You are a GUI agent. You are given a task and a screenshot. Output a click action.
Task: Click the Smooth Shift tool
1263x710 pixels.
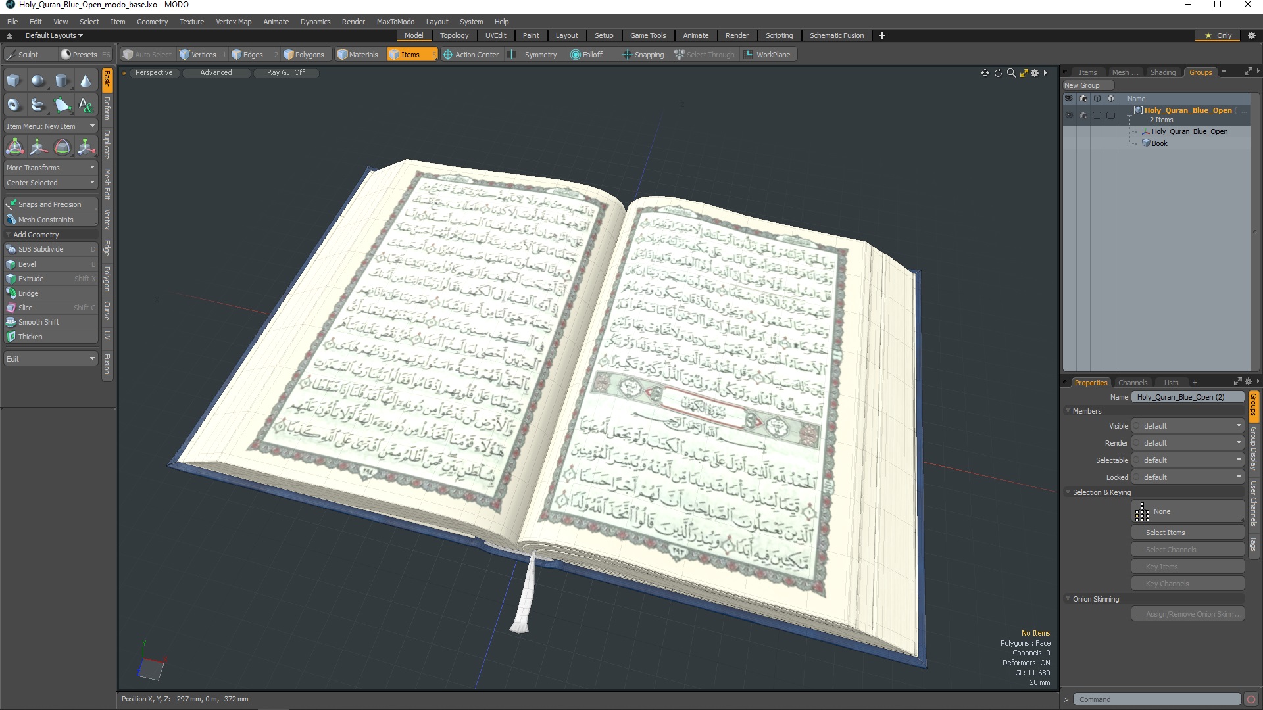pyautogui.click(x=51, y=322)
